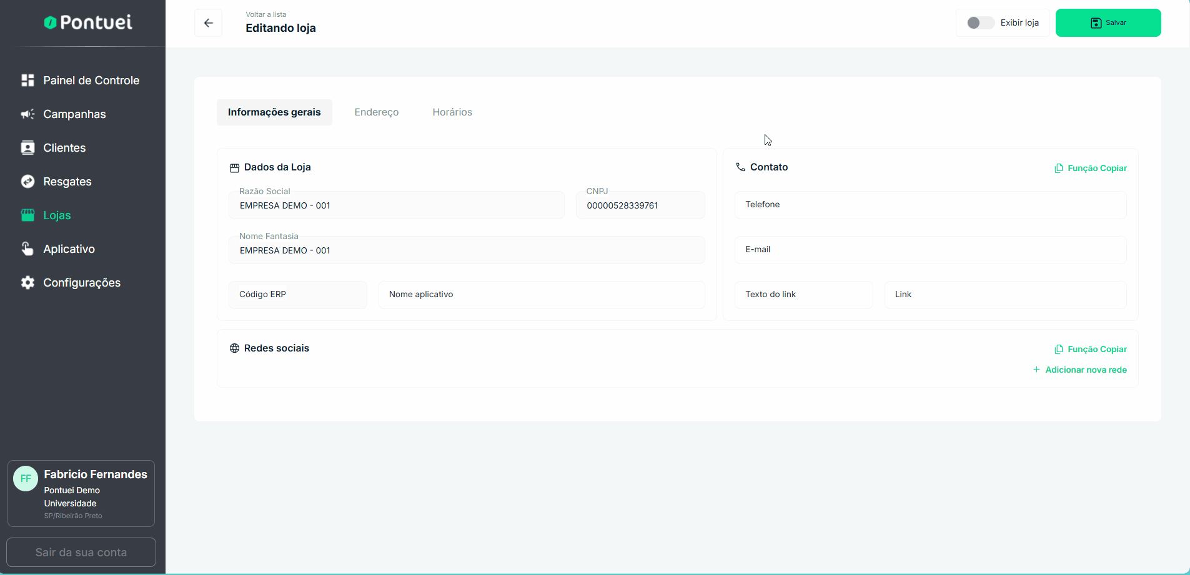This screenshot has width=1190, height=575.
Task: Open the Horários tab
Action: coord(452,112)
